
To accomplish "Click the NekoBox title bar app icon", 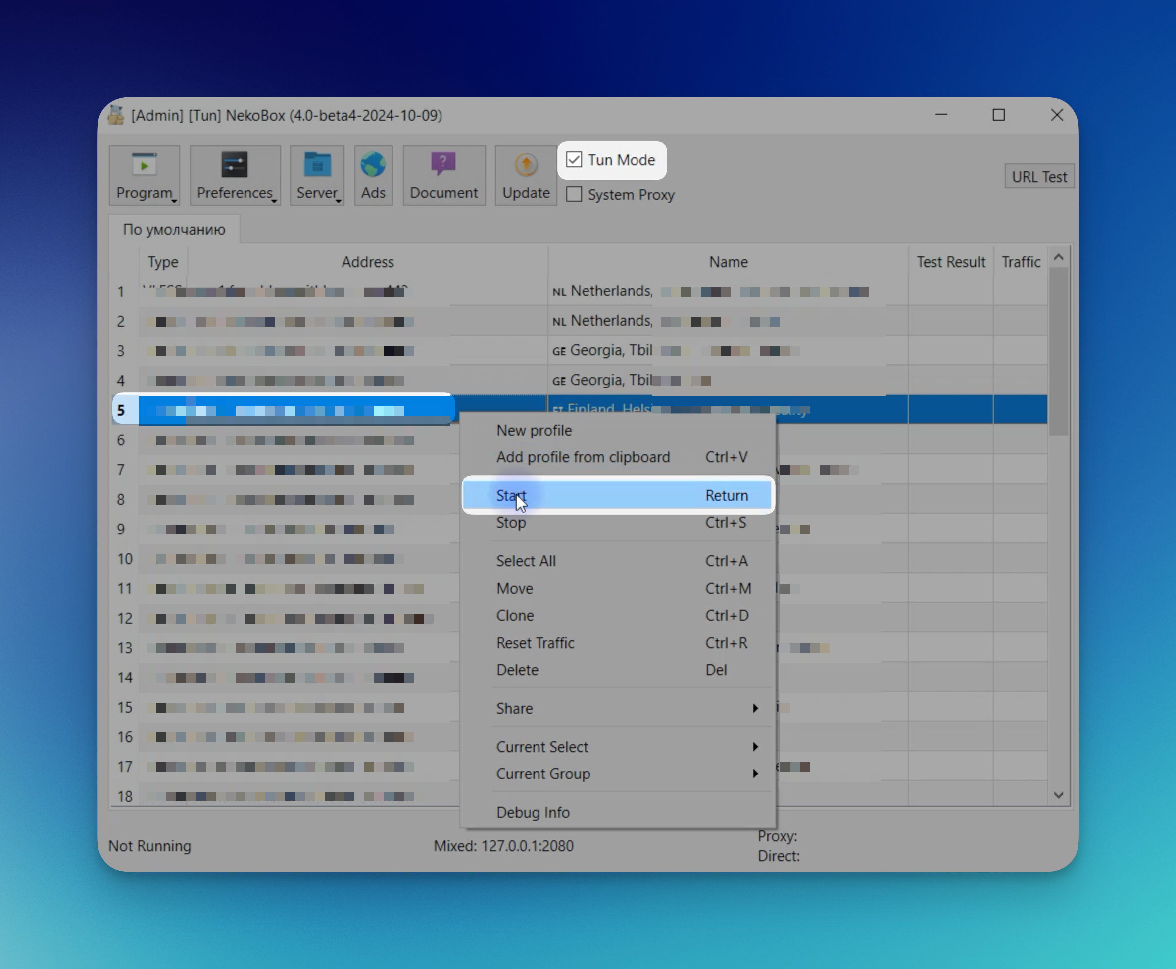I will coord(116,115).
